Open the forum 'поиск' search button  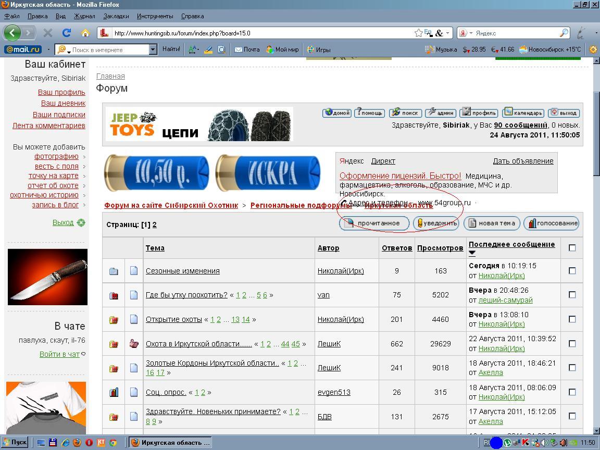pos(405,113)
